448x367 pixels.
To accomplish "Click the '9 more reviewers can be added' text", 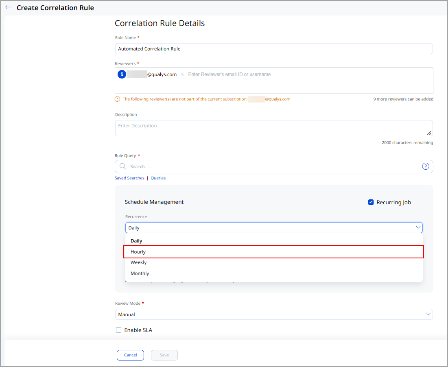I will [x=403, y=99].
